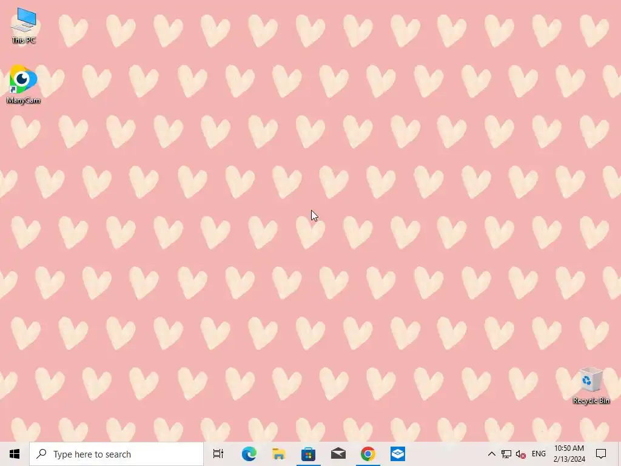Select the ManyCam desktop shortcut
Screen dimensions: 621x466
pyautogui.click(x=24, y=84)
